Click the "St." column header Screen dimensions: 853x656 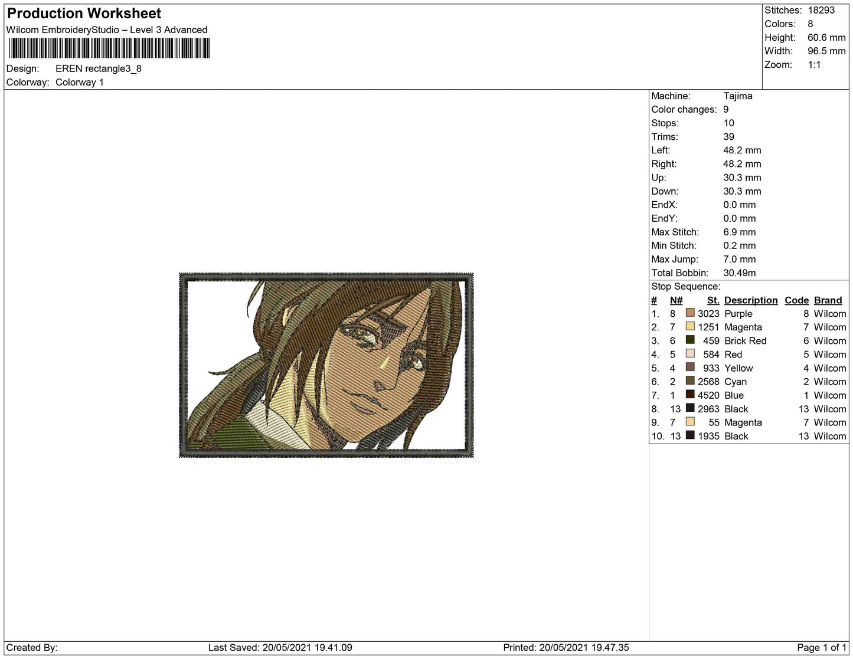point(713,300)
